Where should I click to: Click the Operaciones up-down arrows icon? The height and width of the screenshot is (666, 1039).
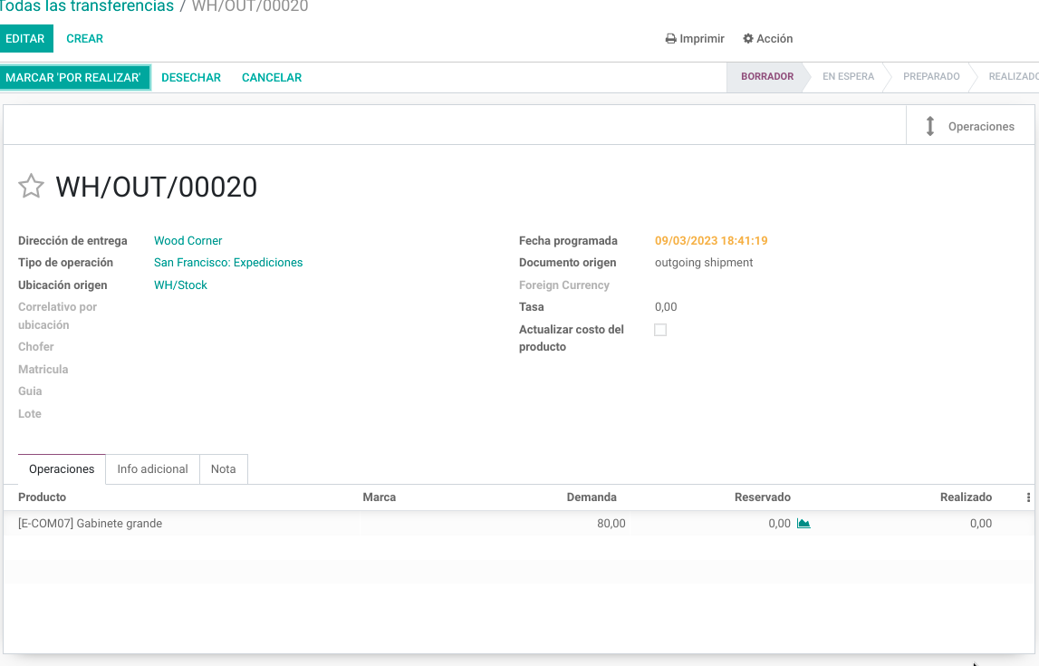929,126
